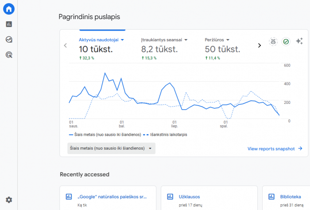Click the 15,3 % increase indicator
The height and width of the screenshot is (210, 310).
click(x=149, y=58)
